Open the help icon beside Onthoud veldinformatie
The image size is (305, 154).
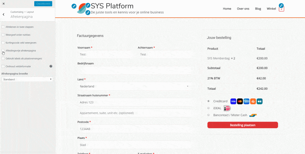click(x=51, y=66)
